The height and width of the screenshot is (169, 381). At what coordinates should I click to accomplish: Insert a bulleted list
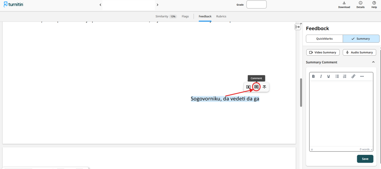337,76
